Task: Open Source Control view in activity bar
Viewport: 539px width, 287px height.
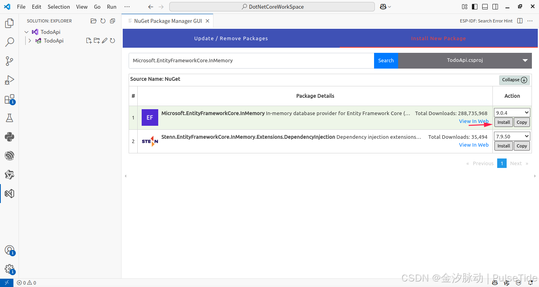Action: coord(9,61)
